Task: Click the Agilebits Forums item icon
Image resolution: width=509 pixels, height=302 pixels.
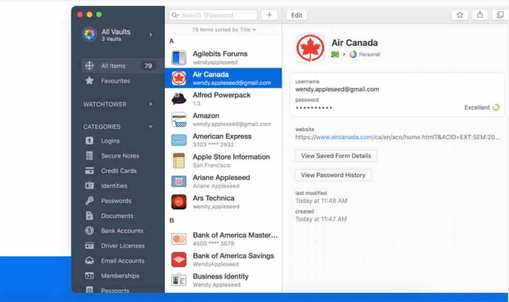Action: [179, 57]
